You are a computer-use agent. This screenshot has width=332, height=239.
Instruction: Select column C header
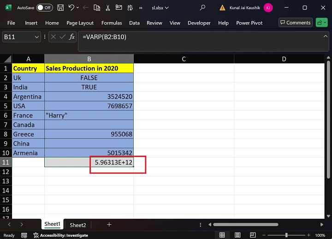(x=184, y=59)
